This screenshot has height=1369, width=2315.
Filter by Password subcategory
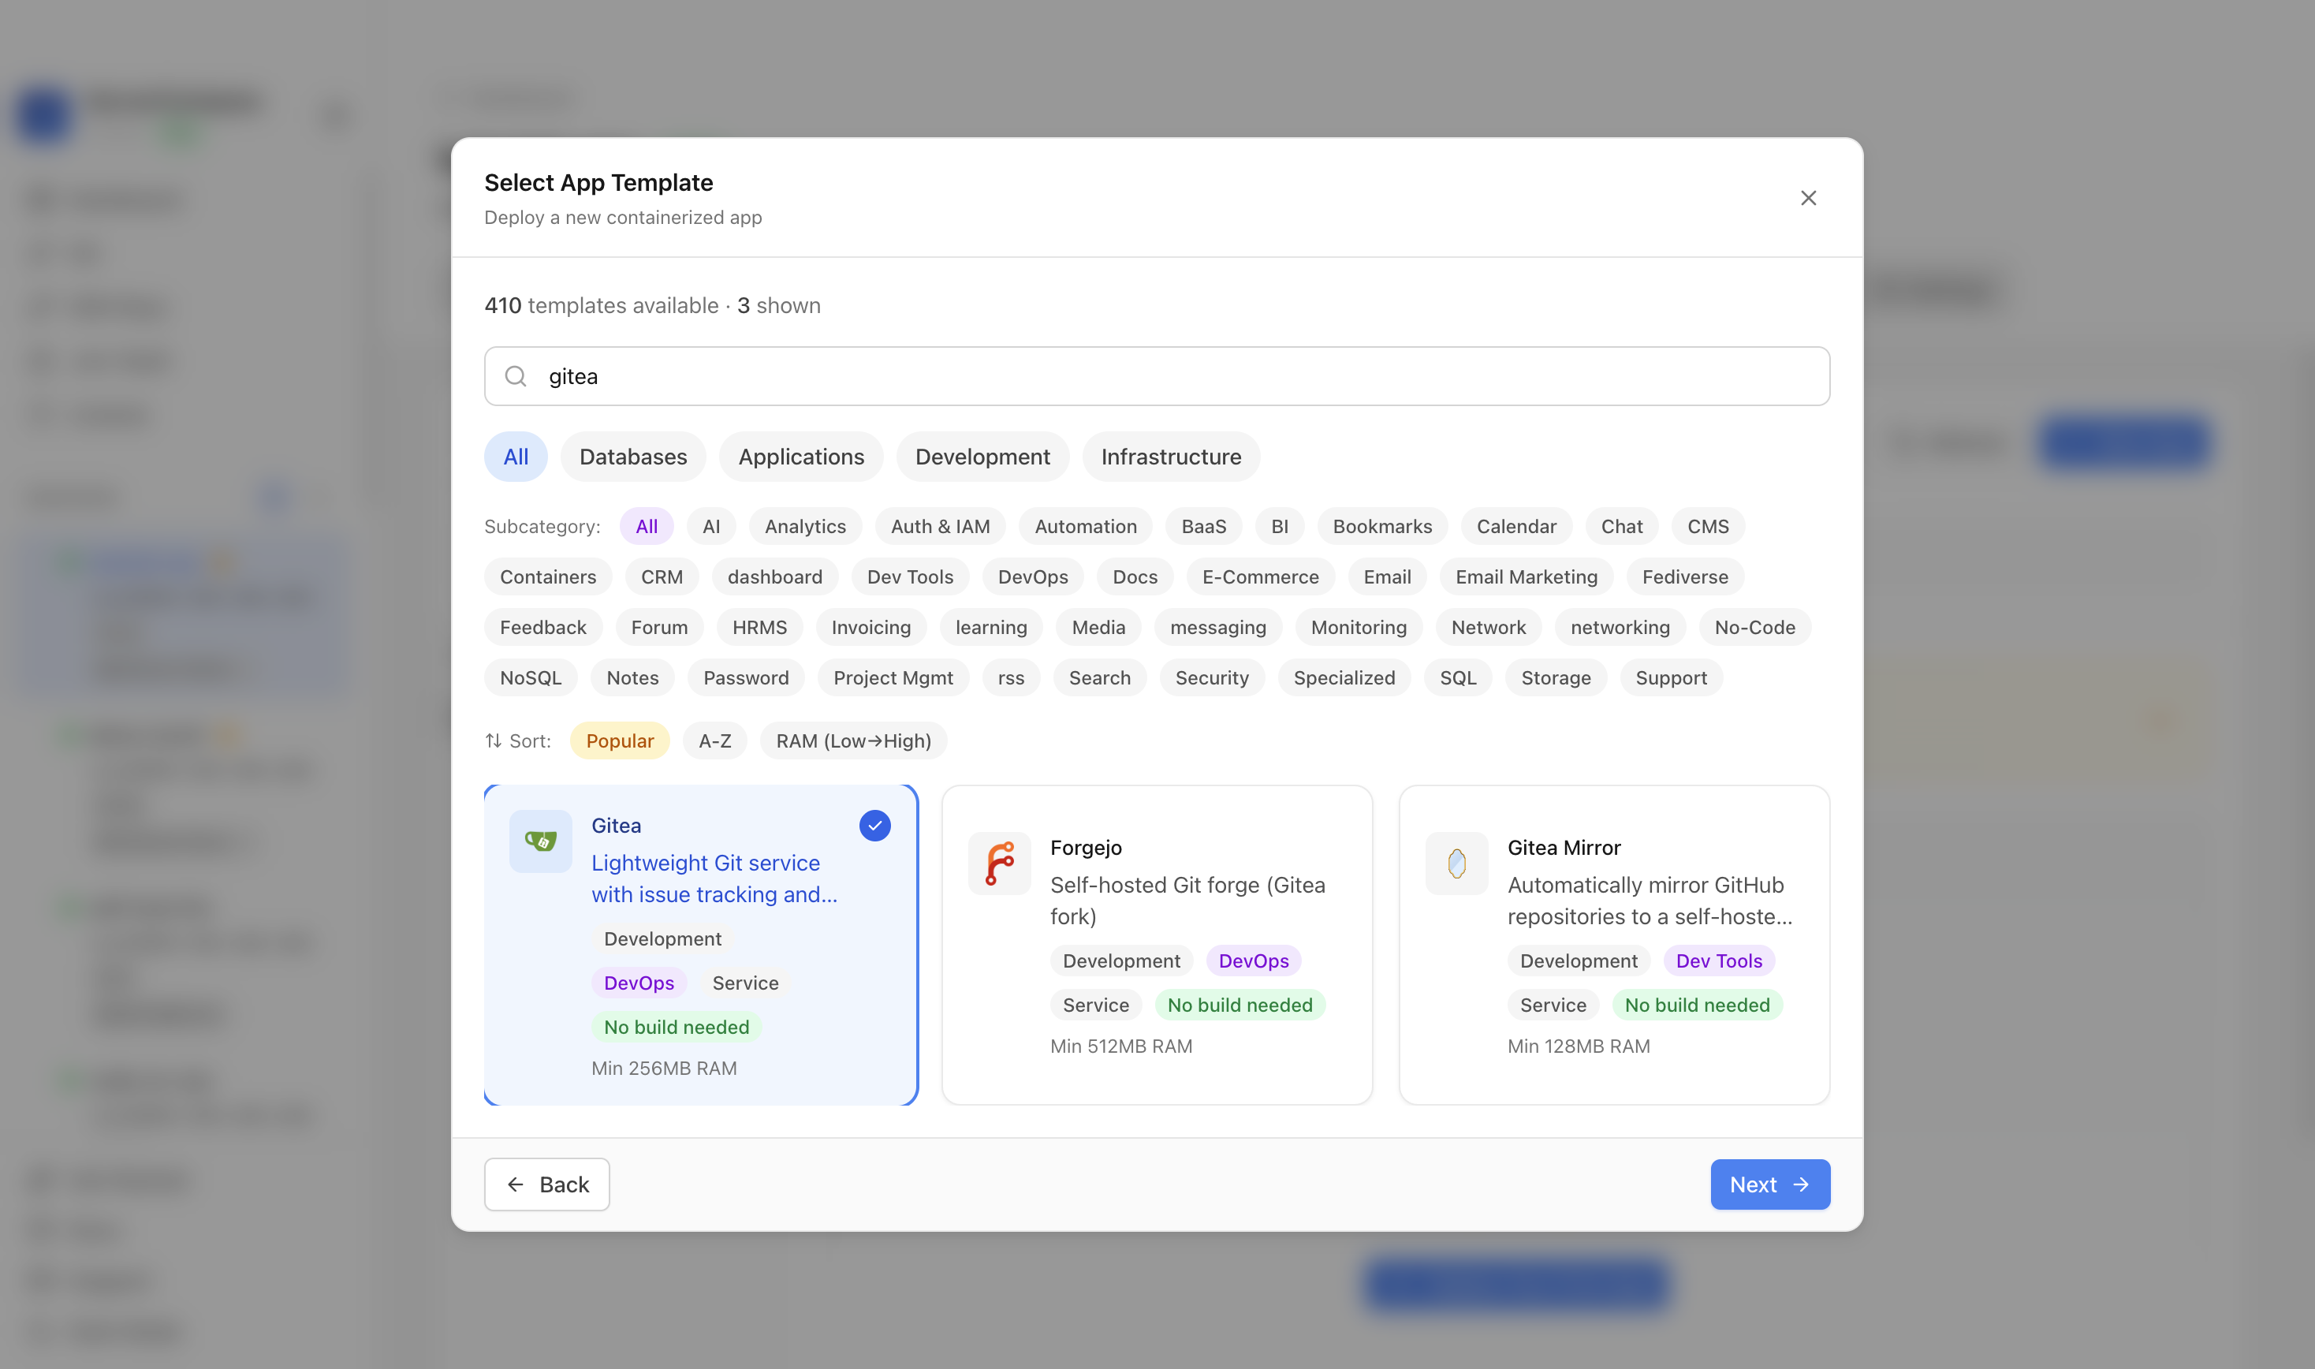746,678
